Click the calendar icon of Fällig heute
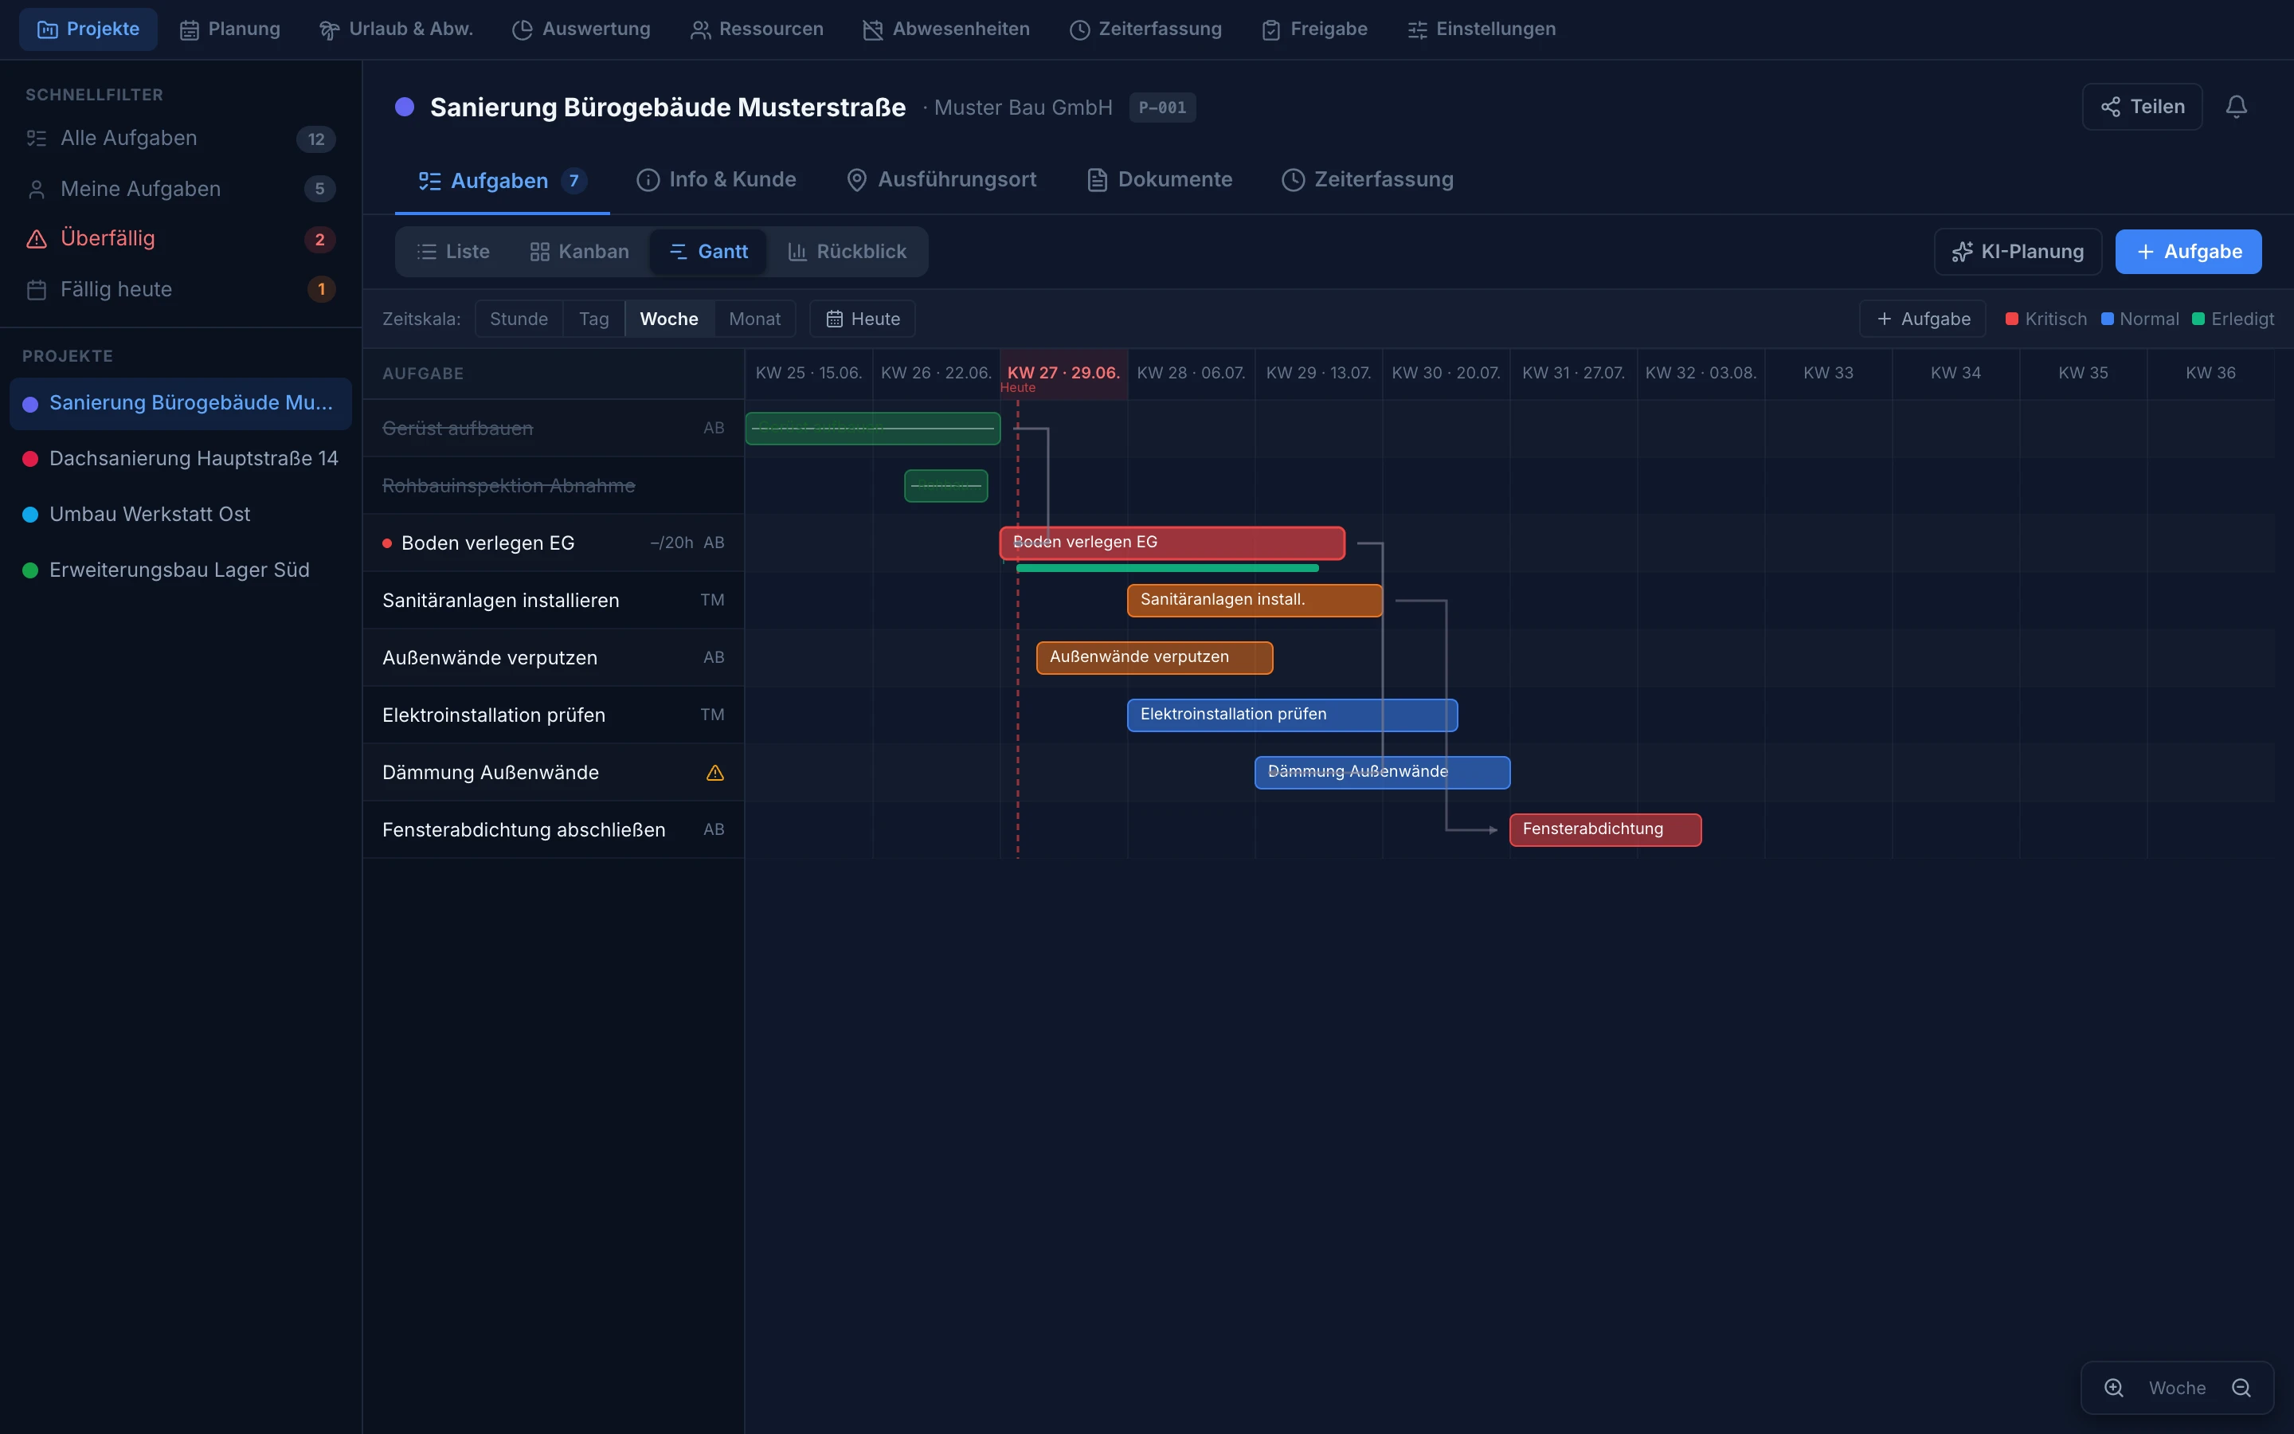The height and width of the screenshot is (1434, 2294). coord(36,290)
